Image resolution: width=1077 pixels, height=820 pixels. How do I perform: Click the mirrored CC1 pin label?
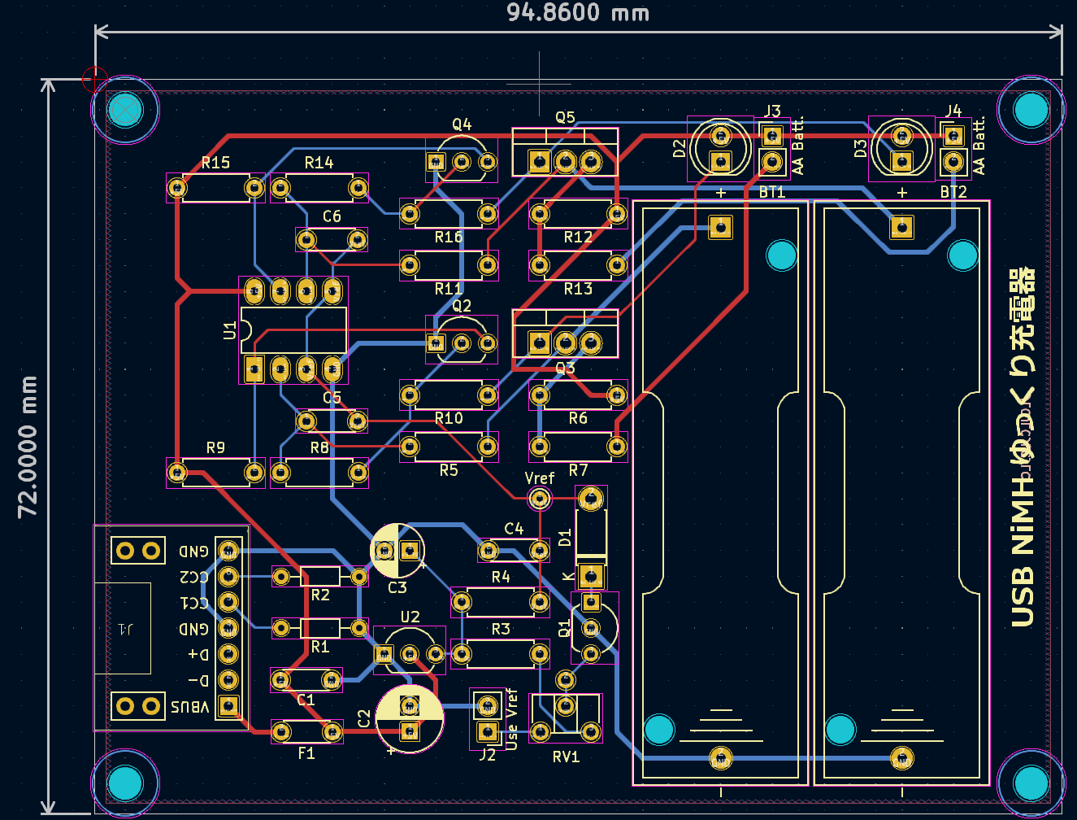(x=193, y=603)
